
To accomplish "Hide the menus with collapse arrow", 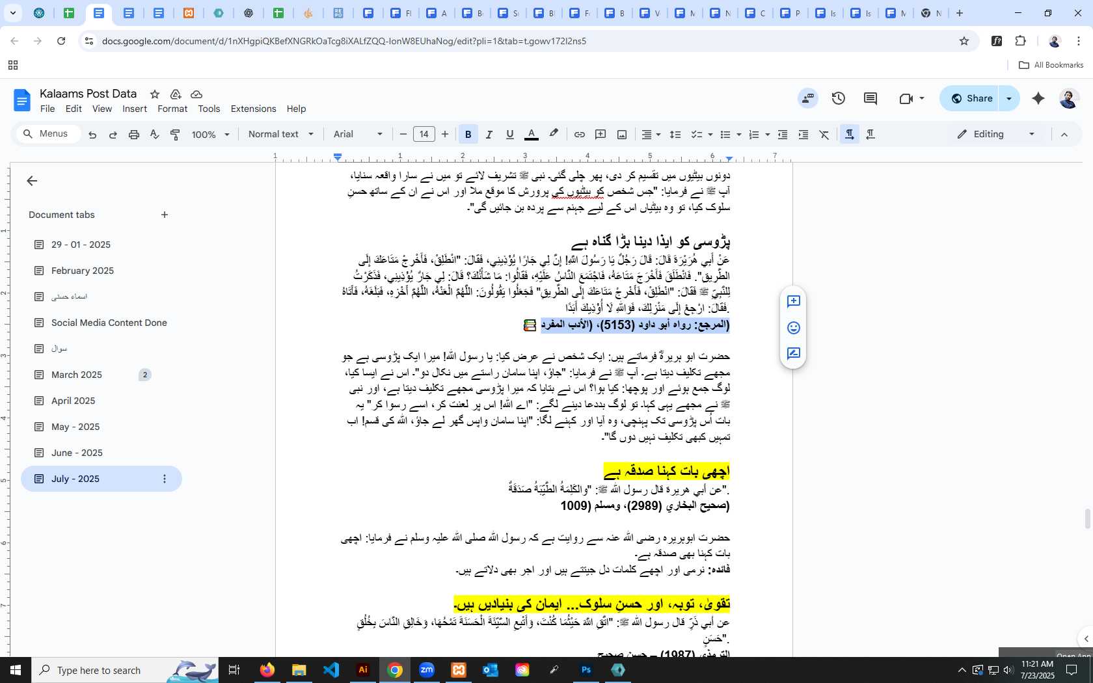I will pyautogui.click(x=1064, y=135).
